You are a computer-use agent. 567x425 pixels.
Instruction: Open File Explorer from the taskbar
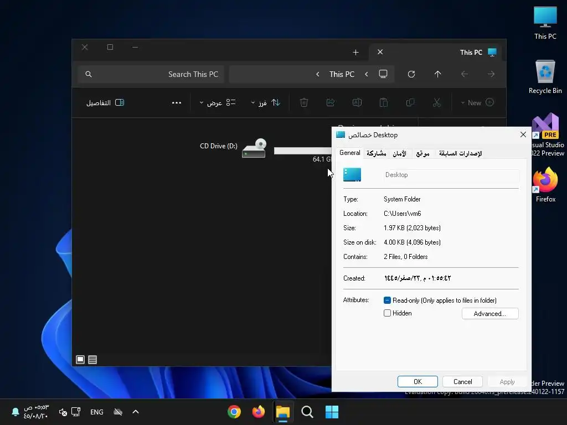(x=283, y=412)
